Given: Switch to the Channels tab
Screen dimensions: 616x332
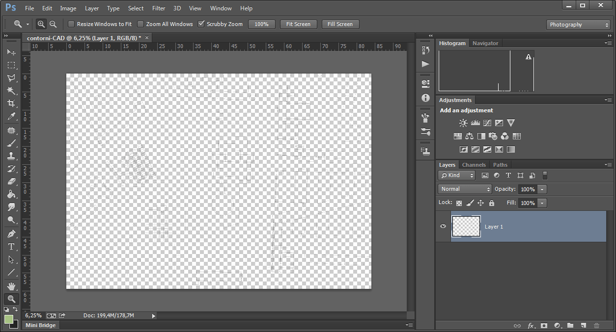Looking at the screenshot, I should click(x=474, y=165).
